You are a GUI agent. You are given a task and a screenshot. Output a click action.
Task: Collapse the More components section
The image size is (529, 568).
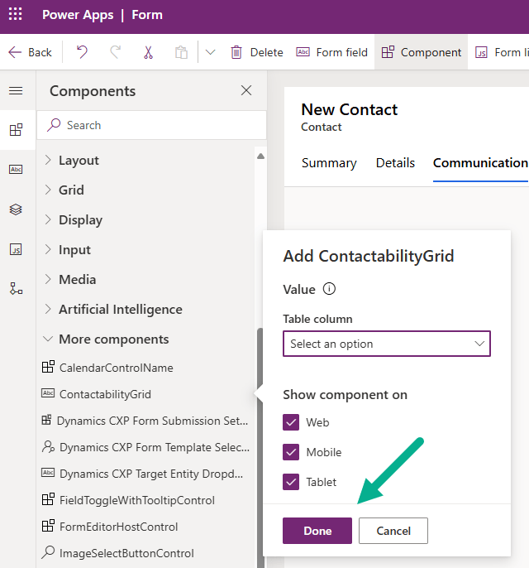click(x=113, y=339)
